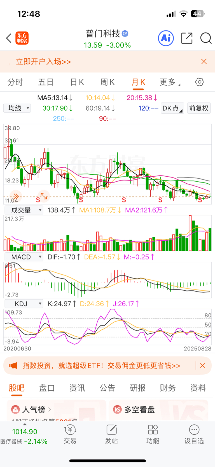The width and height of the screenshot is (215, 467).
Task: Tap the 20250828 end date label
Action: (x=197, y=348)
